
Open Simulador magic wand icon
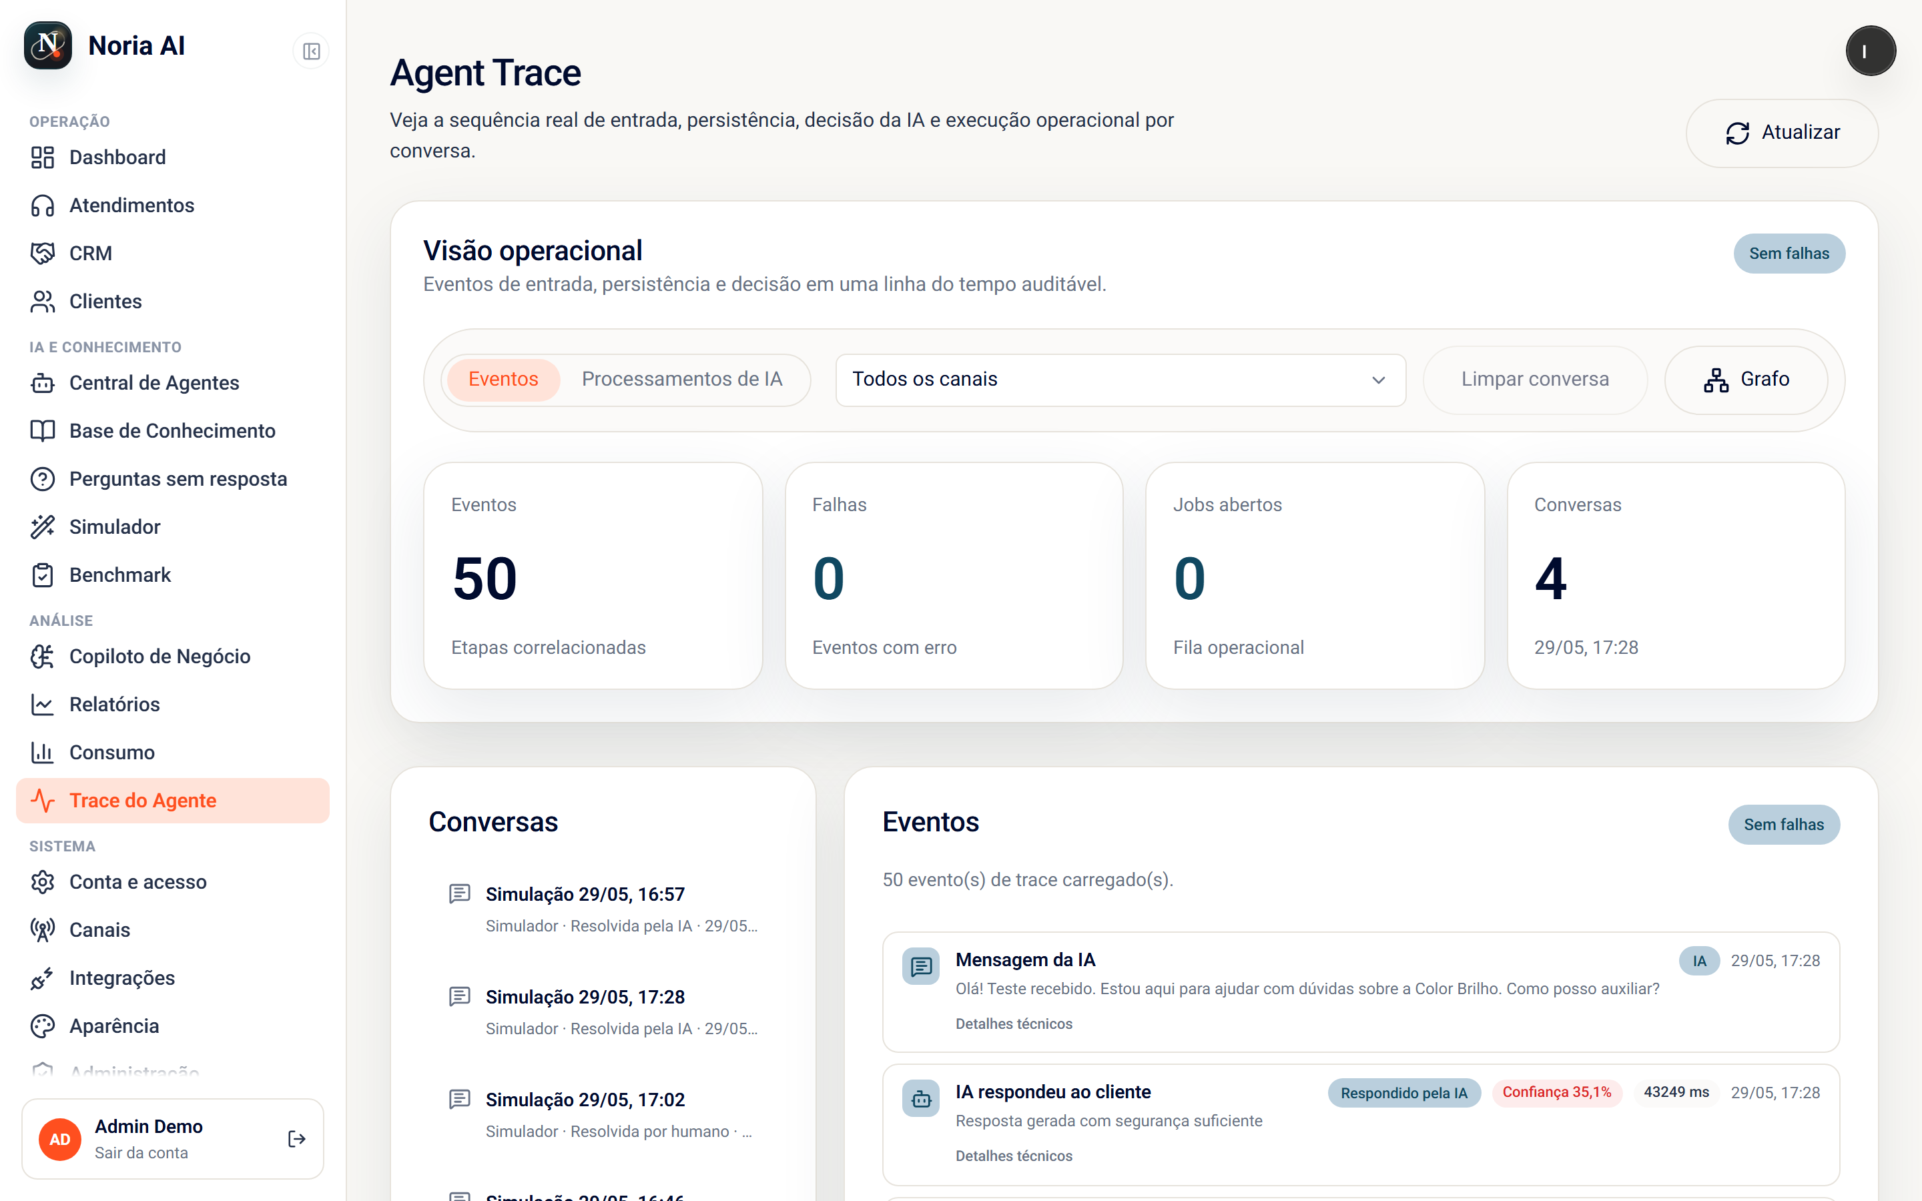42,527
